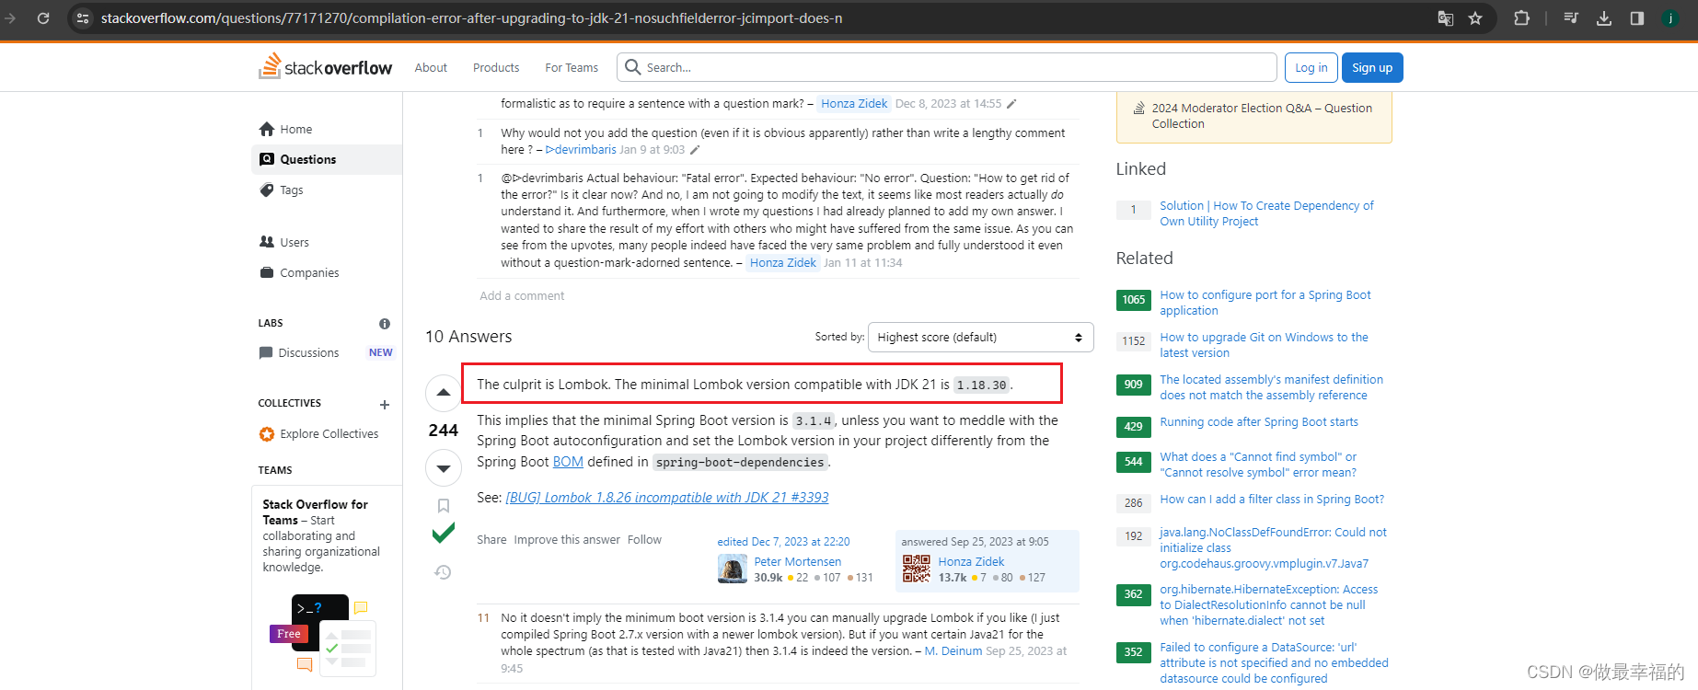Click the Sign up button
This screenshot has width=1698, height=690.
click(x=1372, y=67)
